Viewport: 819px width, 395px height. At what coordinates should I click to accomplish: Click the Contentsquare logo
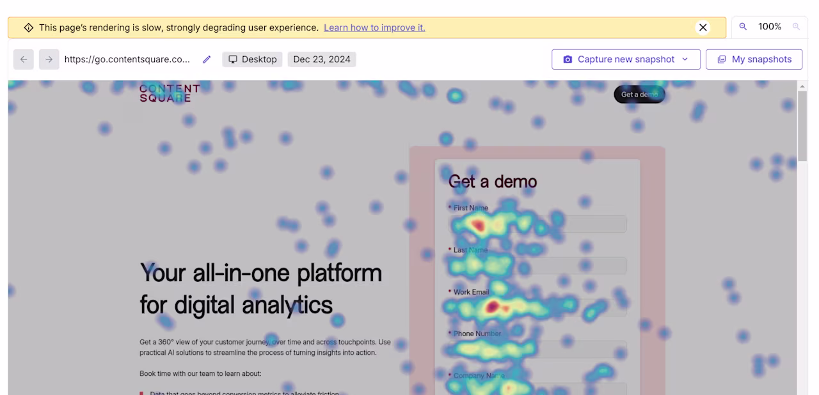[170, 93]
